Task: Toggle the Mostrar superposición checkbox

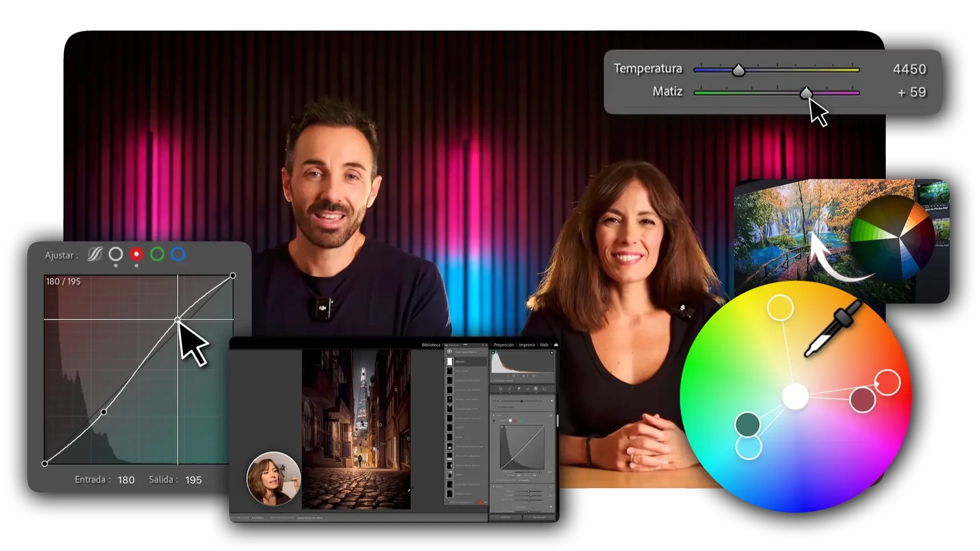Action: point(447,502)
